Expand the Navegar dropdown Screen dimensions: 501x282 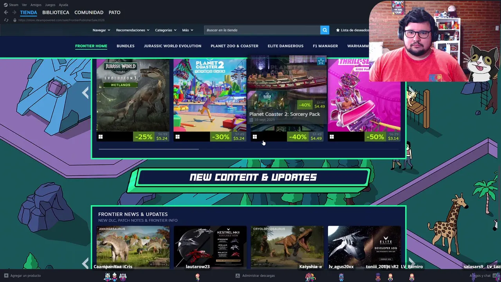(x=101, y=30)
